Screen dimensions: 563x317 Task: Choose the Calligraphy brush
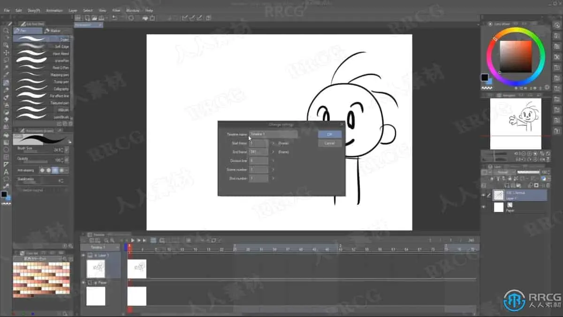click(42, 89)
